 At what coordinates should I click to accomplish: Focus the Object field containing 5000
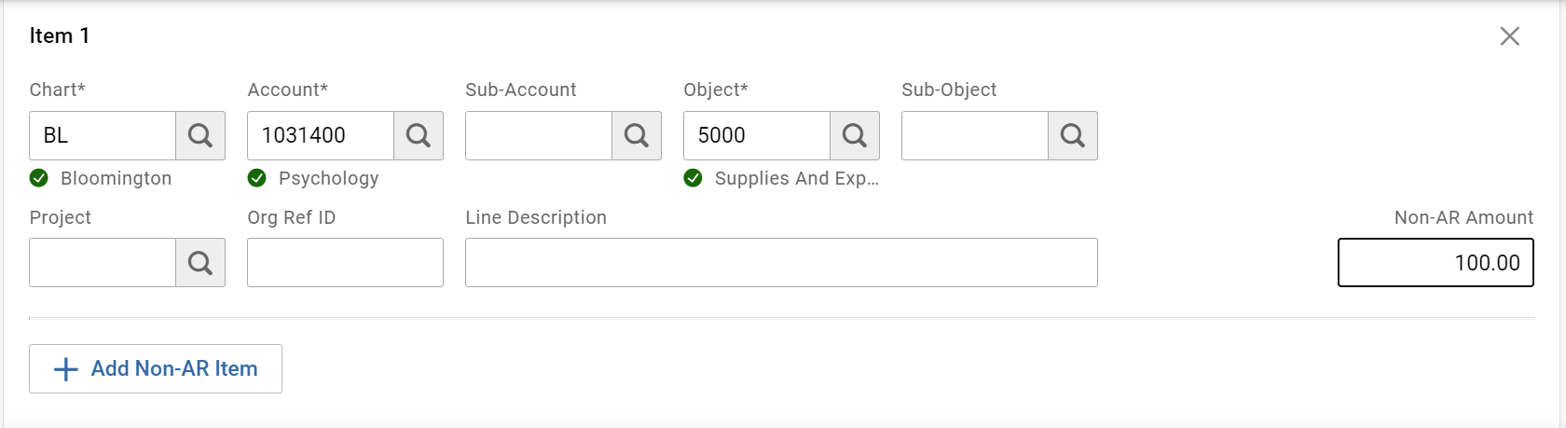(x=757, y=135)
